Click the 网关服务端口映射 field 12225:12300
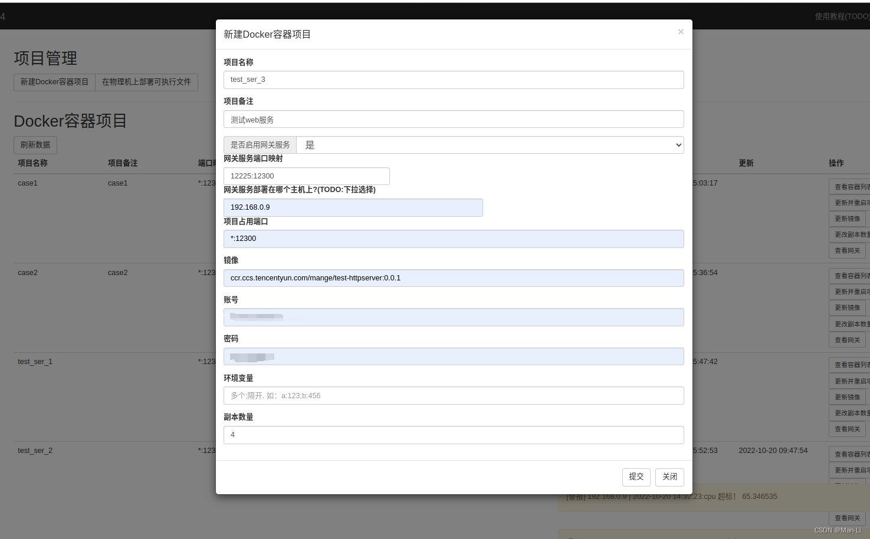Image resolution: width=870 pixels, height=539 pixels. point(307,176)
